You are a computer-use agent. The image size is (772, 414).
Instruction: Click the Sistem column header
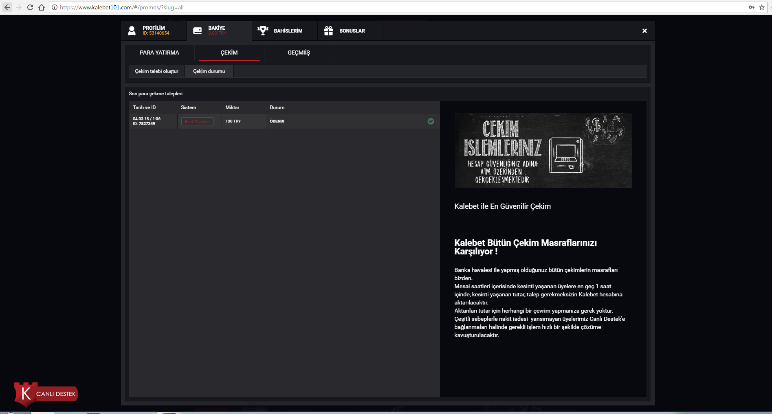pyautogui.click(x=189, y=107)
